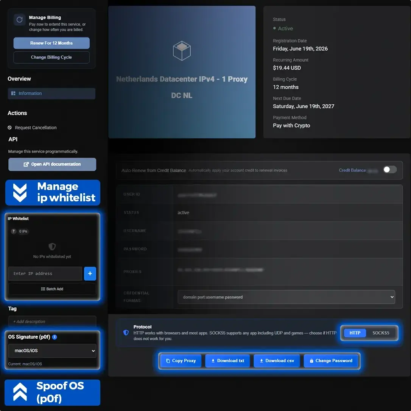411x411 pixels.
Task: Click Renew For 12 Months button
Action: [x=51, y=43]
